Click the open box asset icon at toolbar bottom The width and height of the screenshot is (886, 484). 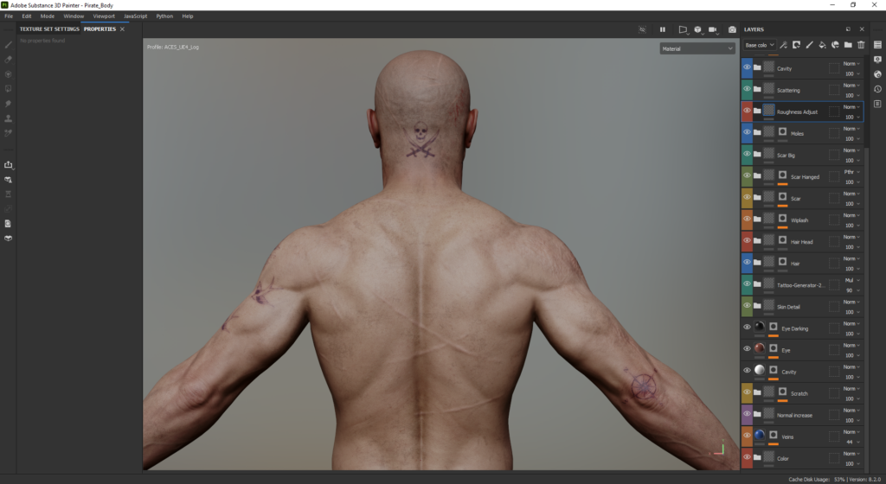point(9,238)
